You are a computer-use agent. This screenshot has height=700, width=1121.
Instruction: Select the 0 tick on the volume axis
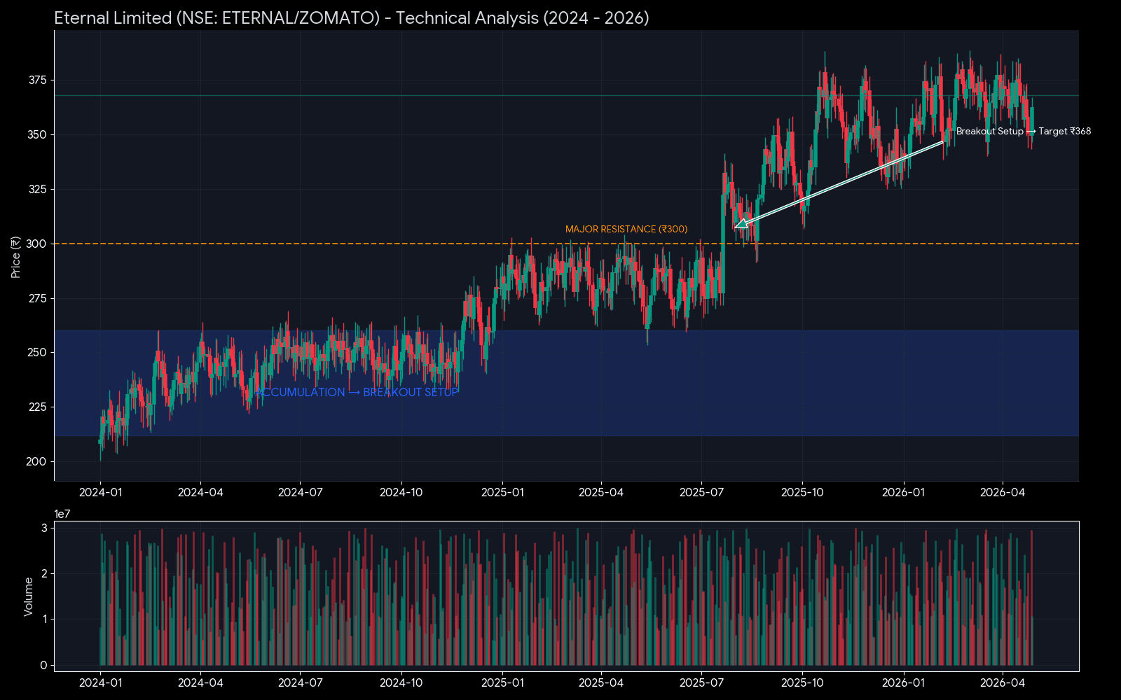(44, 666)
